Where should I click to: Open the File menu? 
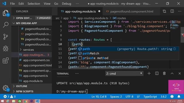tap(12, 4)
